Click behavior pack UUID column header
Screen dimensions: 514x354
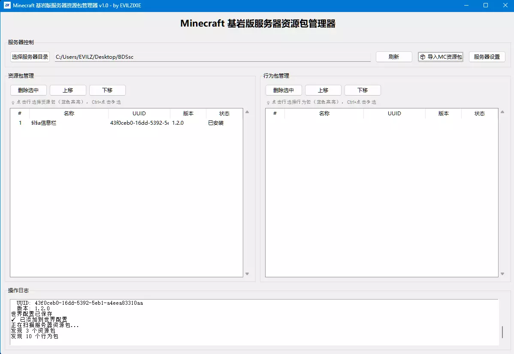(x=394, y=113)
